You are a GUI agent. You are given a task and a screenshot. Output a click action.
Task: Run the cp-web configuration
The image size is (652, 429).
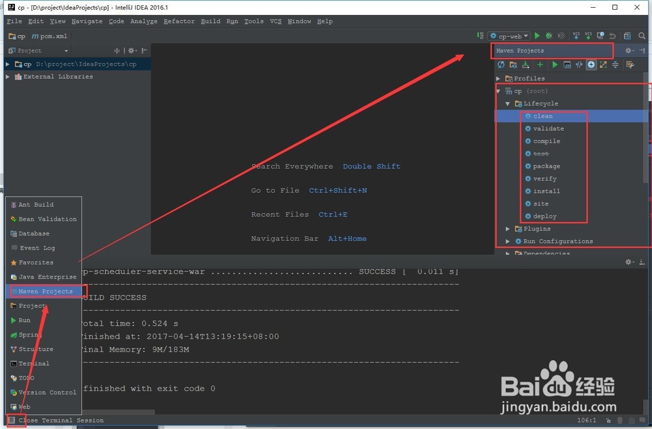click(537, 36)
